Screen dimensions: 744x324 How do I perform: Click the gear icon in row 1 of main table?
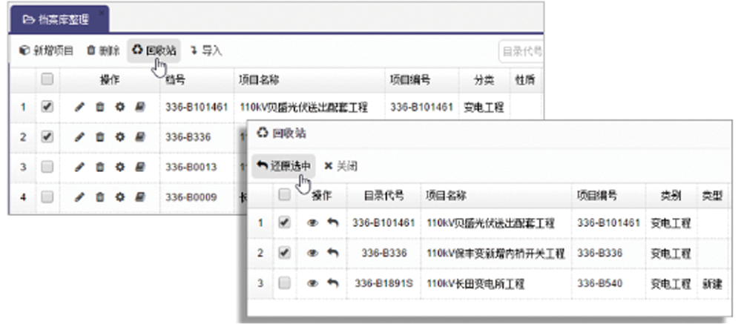coord(119,107)
